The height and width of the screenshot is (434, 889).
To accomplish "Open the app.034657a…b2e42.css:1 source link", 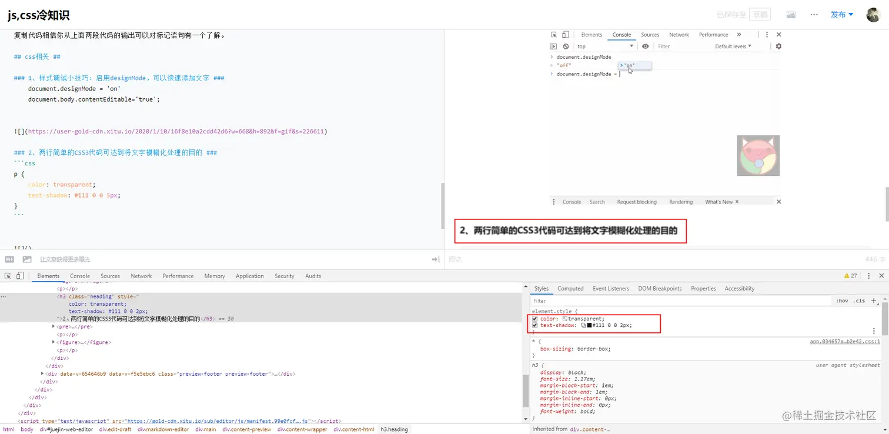I will point(844,341).
